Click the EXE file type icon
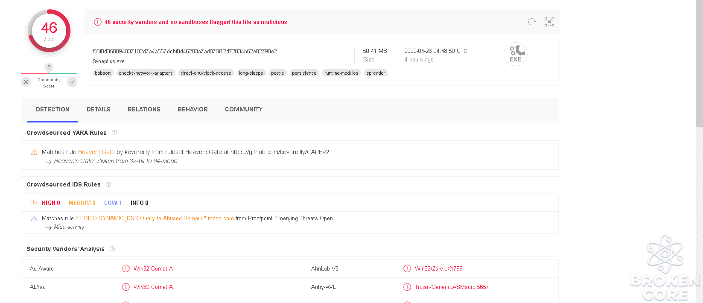703x303 pixels. pyautogui.click(x=516, y=54)
